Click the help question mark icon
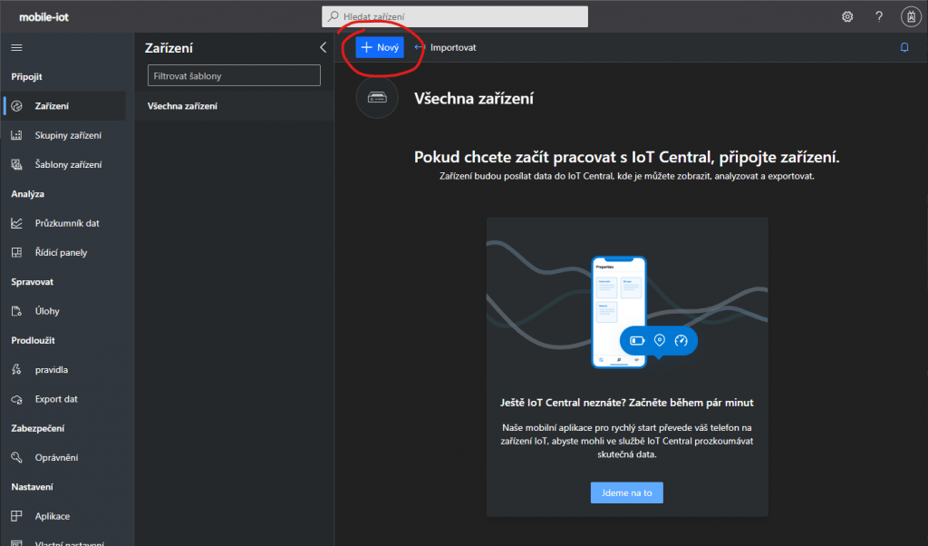 point(878,16)
